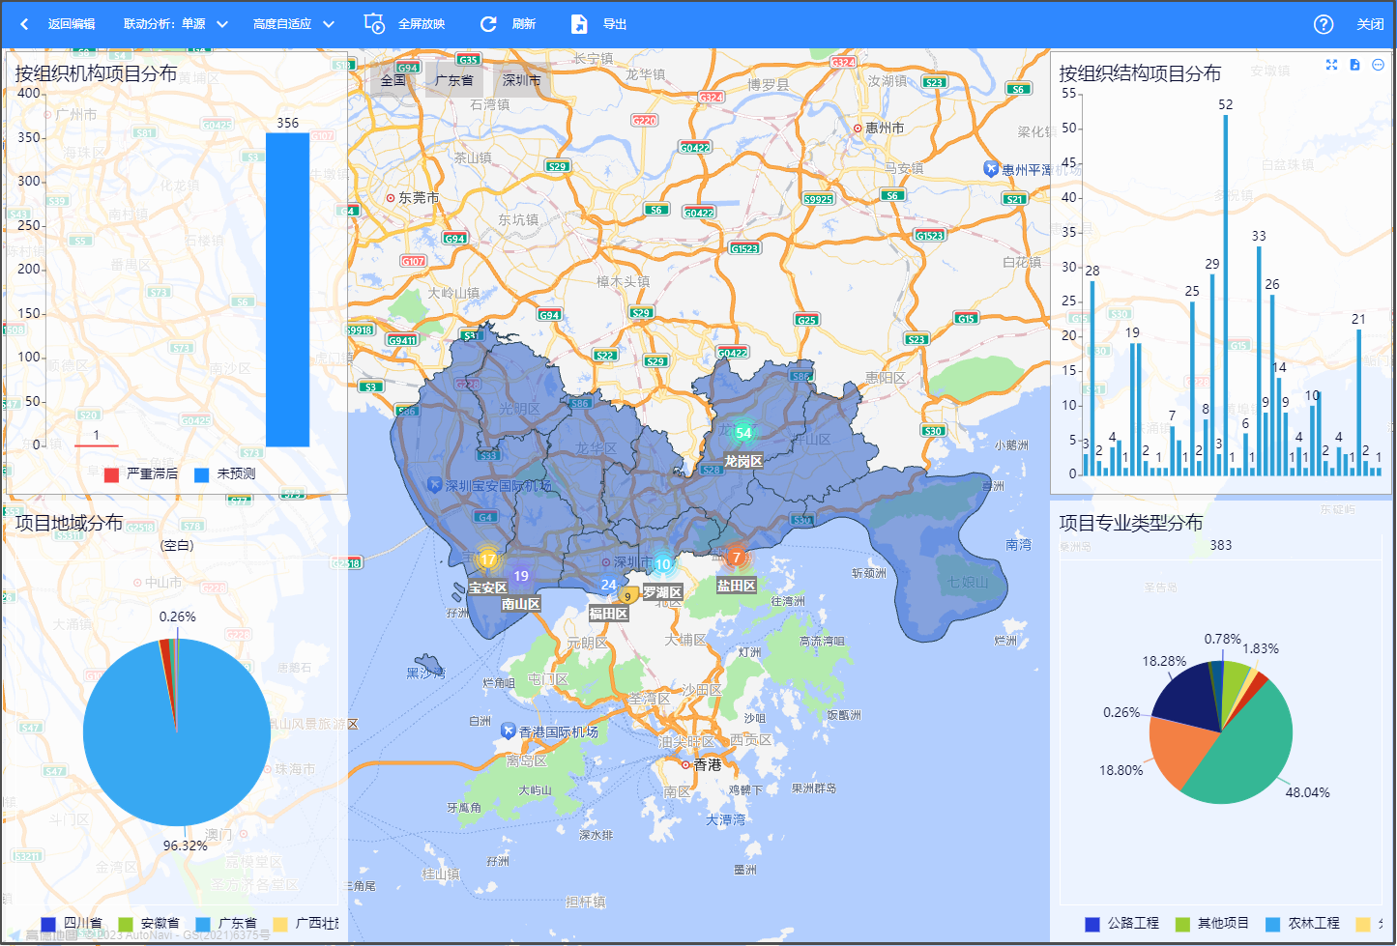Export the 按组织结构项目分布 chart via file icon

click(x=1354, y=65)
